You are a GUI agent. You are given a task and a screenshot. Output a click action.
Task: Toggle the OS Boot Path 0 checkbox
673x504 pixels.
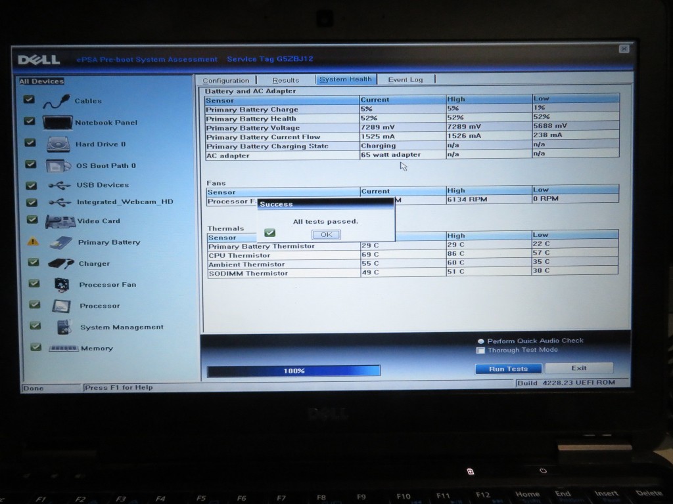click(30, 164)
